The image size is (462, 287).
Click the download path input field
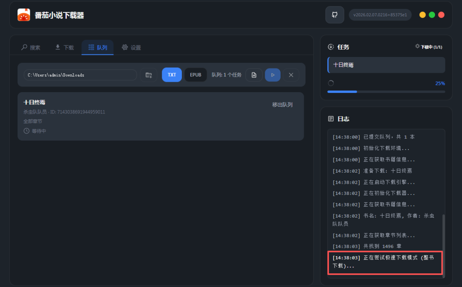[80, 75]
